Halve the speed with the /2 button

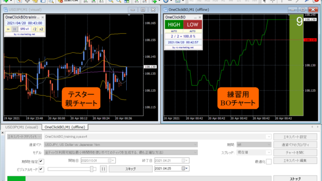click(35, 29)
